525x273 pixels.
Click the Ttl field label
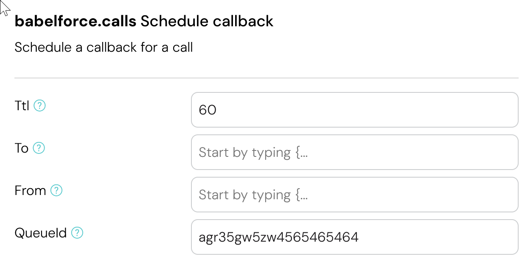coord(22,106)
